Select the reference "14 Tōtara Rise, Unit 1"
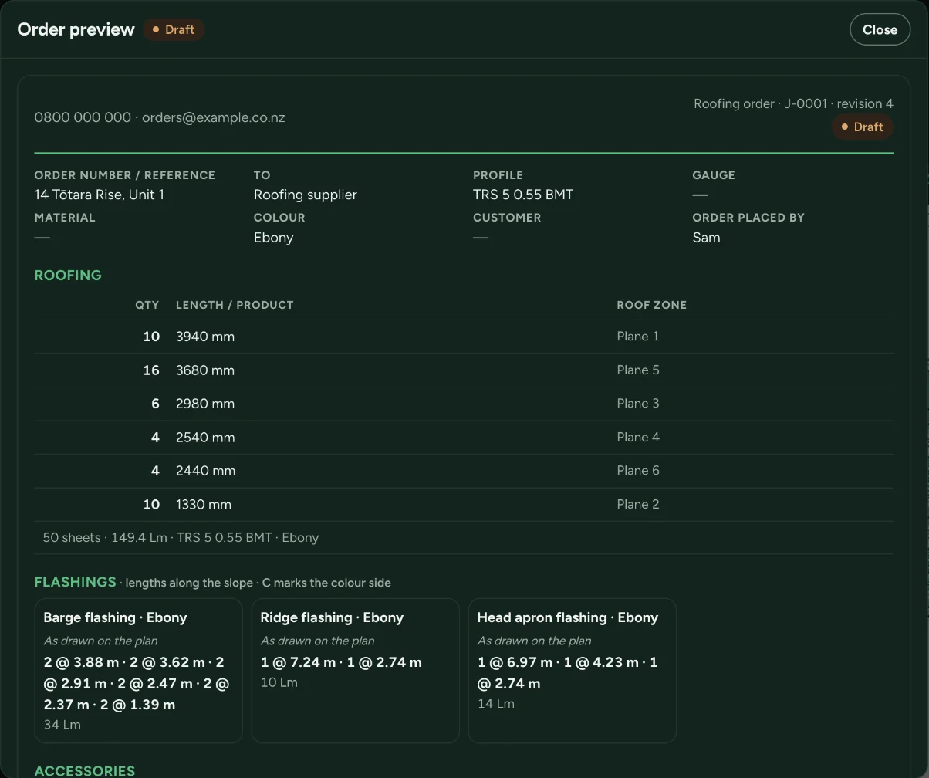The height and width of the screenshot is (778, 929). coord(100,194)
